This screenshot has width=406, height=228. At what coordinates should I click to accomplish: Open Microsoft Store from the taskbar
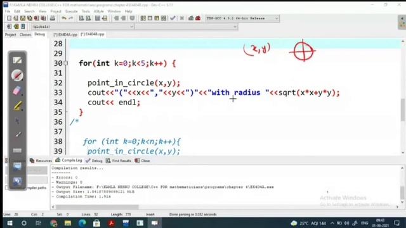[x=96, y=223]
